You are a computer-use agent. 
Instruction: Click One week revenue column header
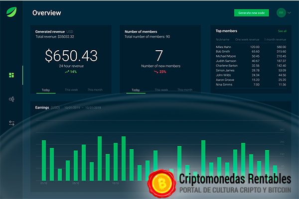247,40
